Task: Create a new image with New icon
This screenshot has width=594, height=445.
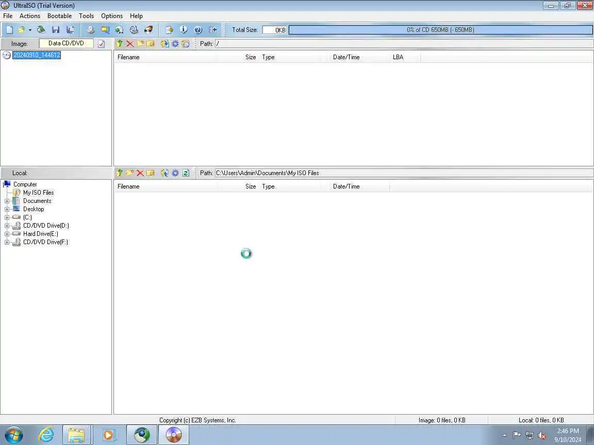Action: pos(9,30)
